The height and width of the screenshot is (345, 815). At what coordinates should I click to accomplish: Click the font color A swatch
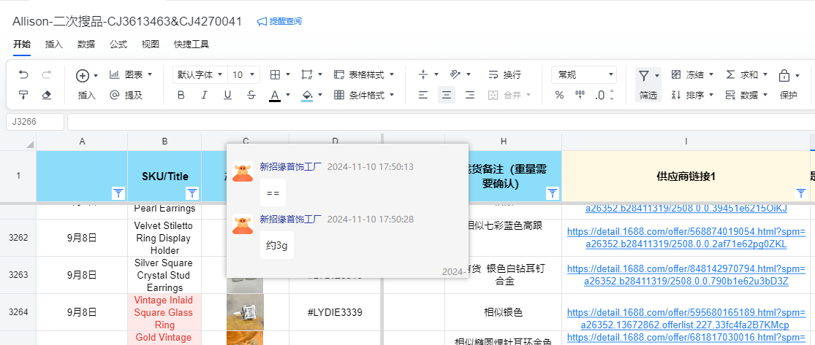[275, 95]
